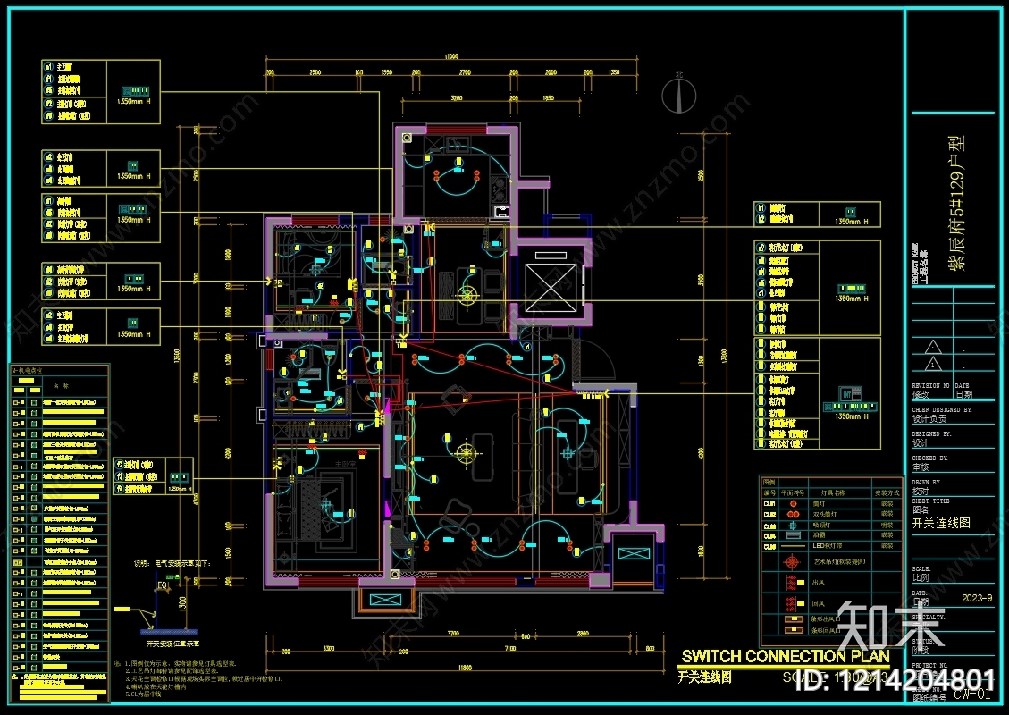Click the 条形出风口 strip outlet legend symbol

pos(794,619)
